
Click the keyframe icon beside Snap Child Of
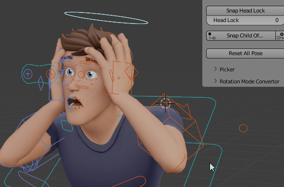coord(280,35)
